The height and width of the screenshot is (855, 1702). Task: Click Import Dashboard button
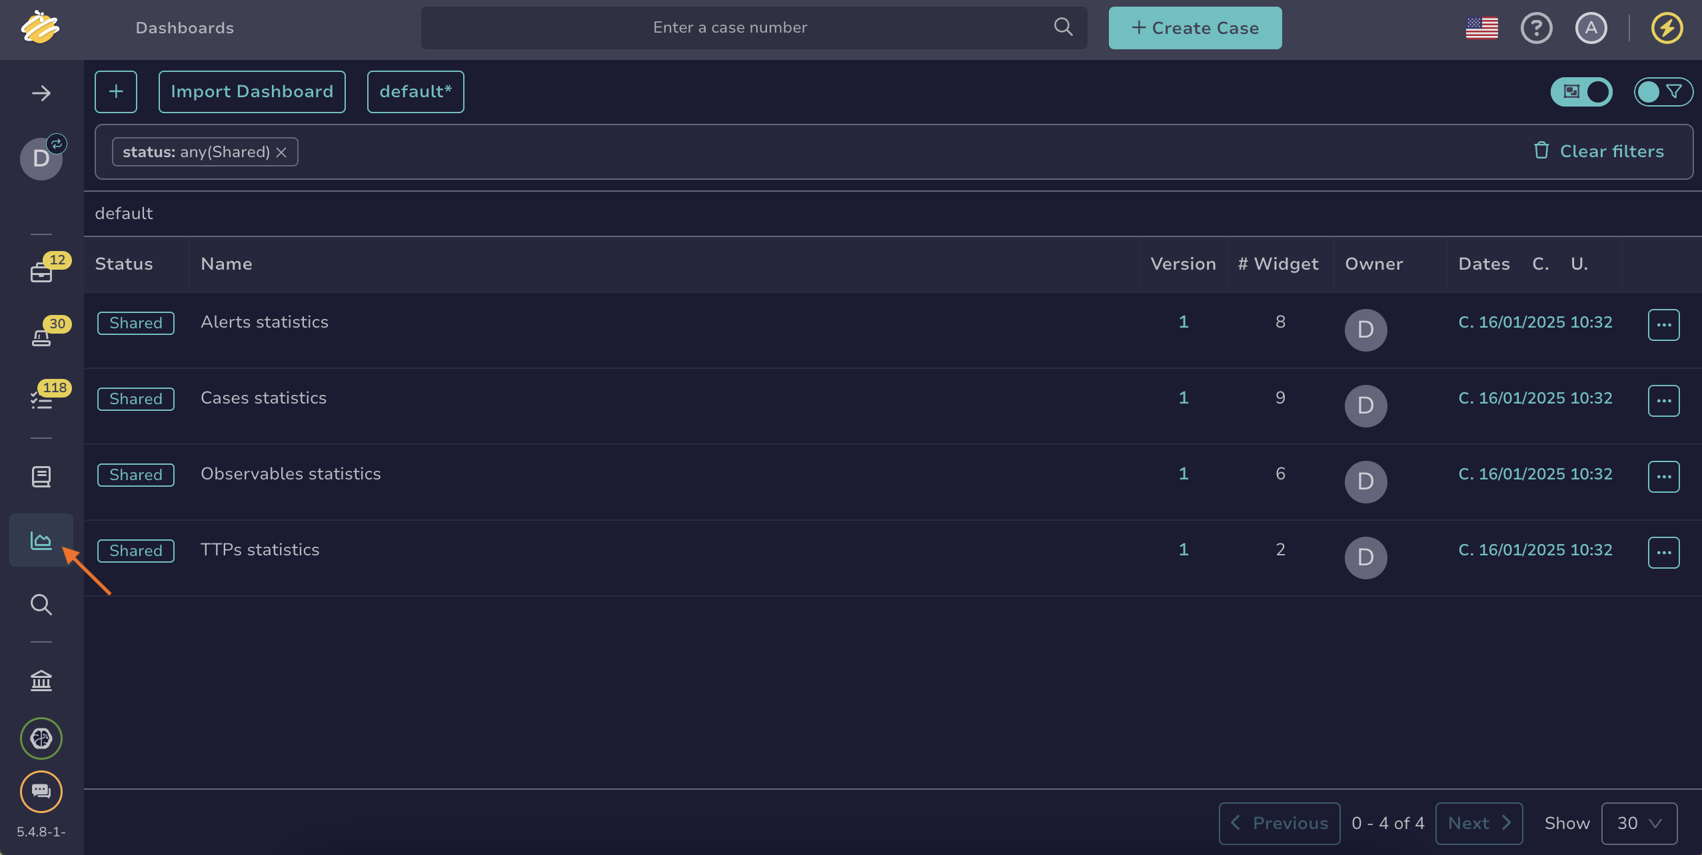click(252, 92)
